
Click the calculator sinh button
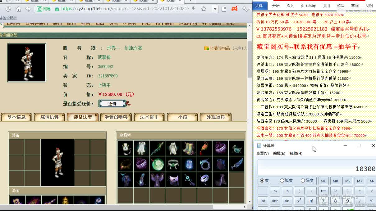(x=275, y=201)
